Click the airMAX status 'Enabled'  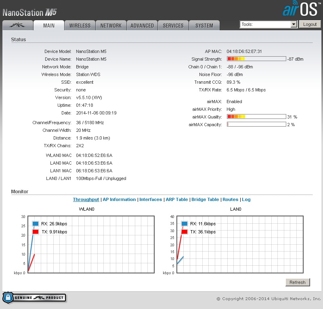coord(234,102)
